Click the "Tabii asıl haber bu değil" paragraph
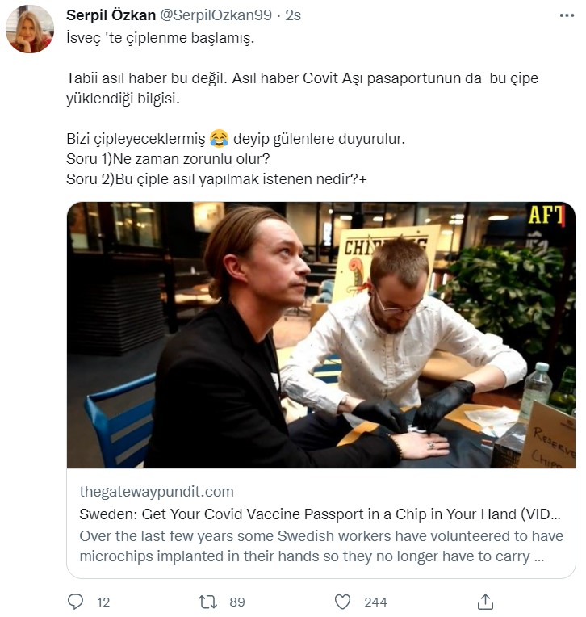The height and width of the screenshot is (617, 586). 302,89
